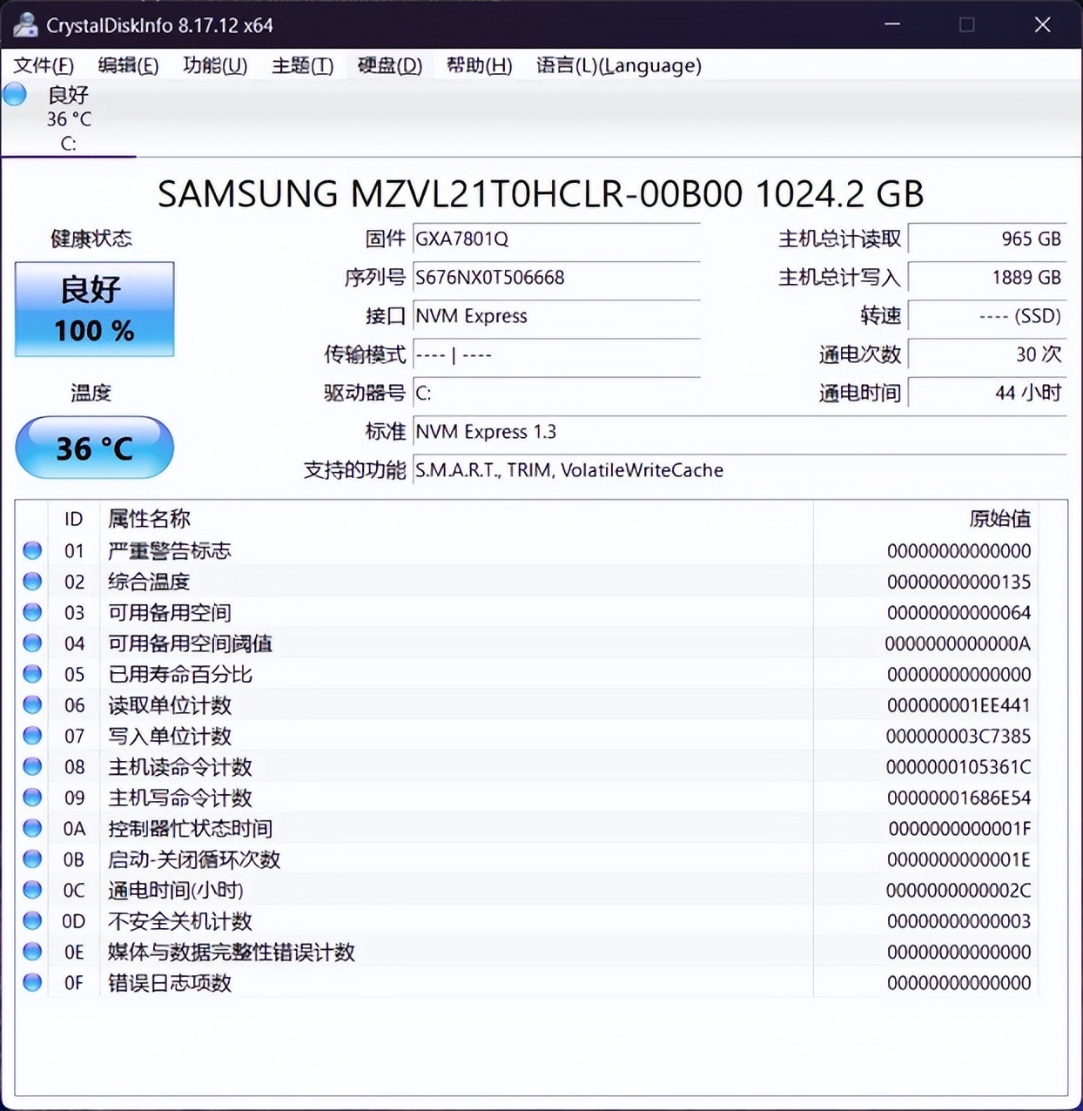Screen dimensions: 1083x1111
Task: Select the 通电时间(小时) attribute row
Action: pos(527,890)
